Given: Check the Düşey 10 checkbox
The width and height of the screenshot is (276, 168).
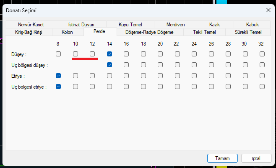Looking at the screenshot, I should [76, 54].
